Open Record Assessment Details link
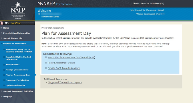The image size is (193, 103). click(x=61, y=63)
